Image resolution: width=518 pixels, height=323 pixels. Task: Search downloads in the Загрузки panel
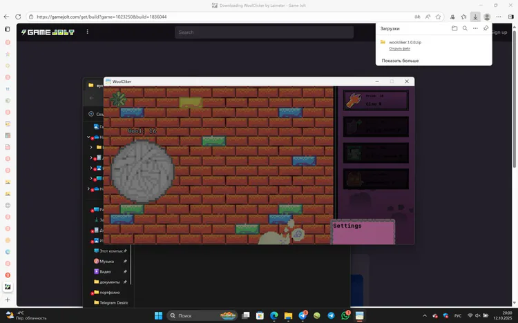coord(465,28)
